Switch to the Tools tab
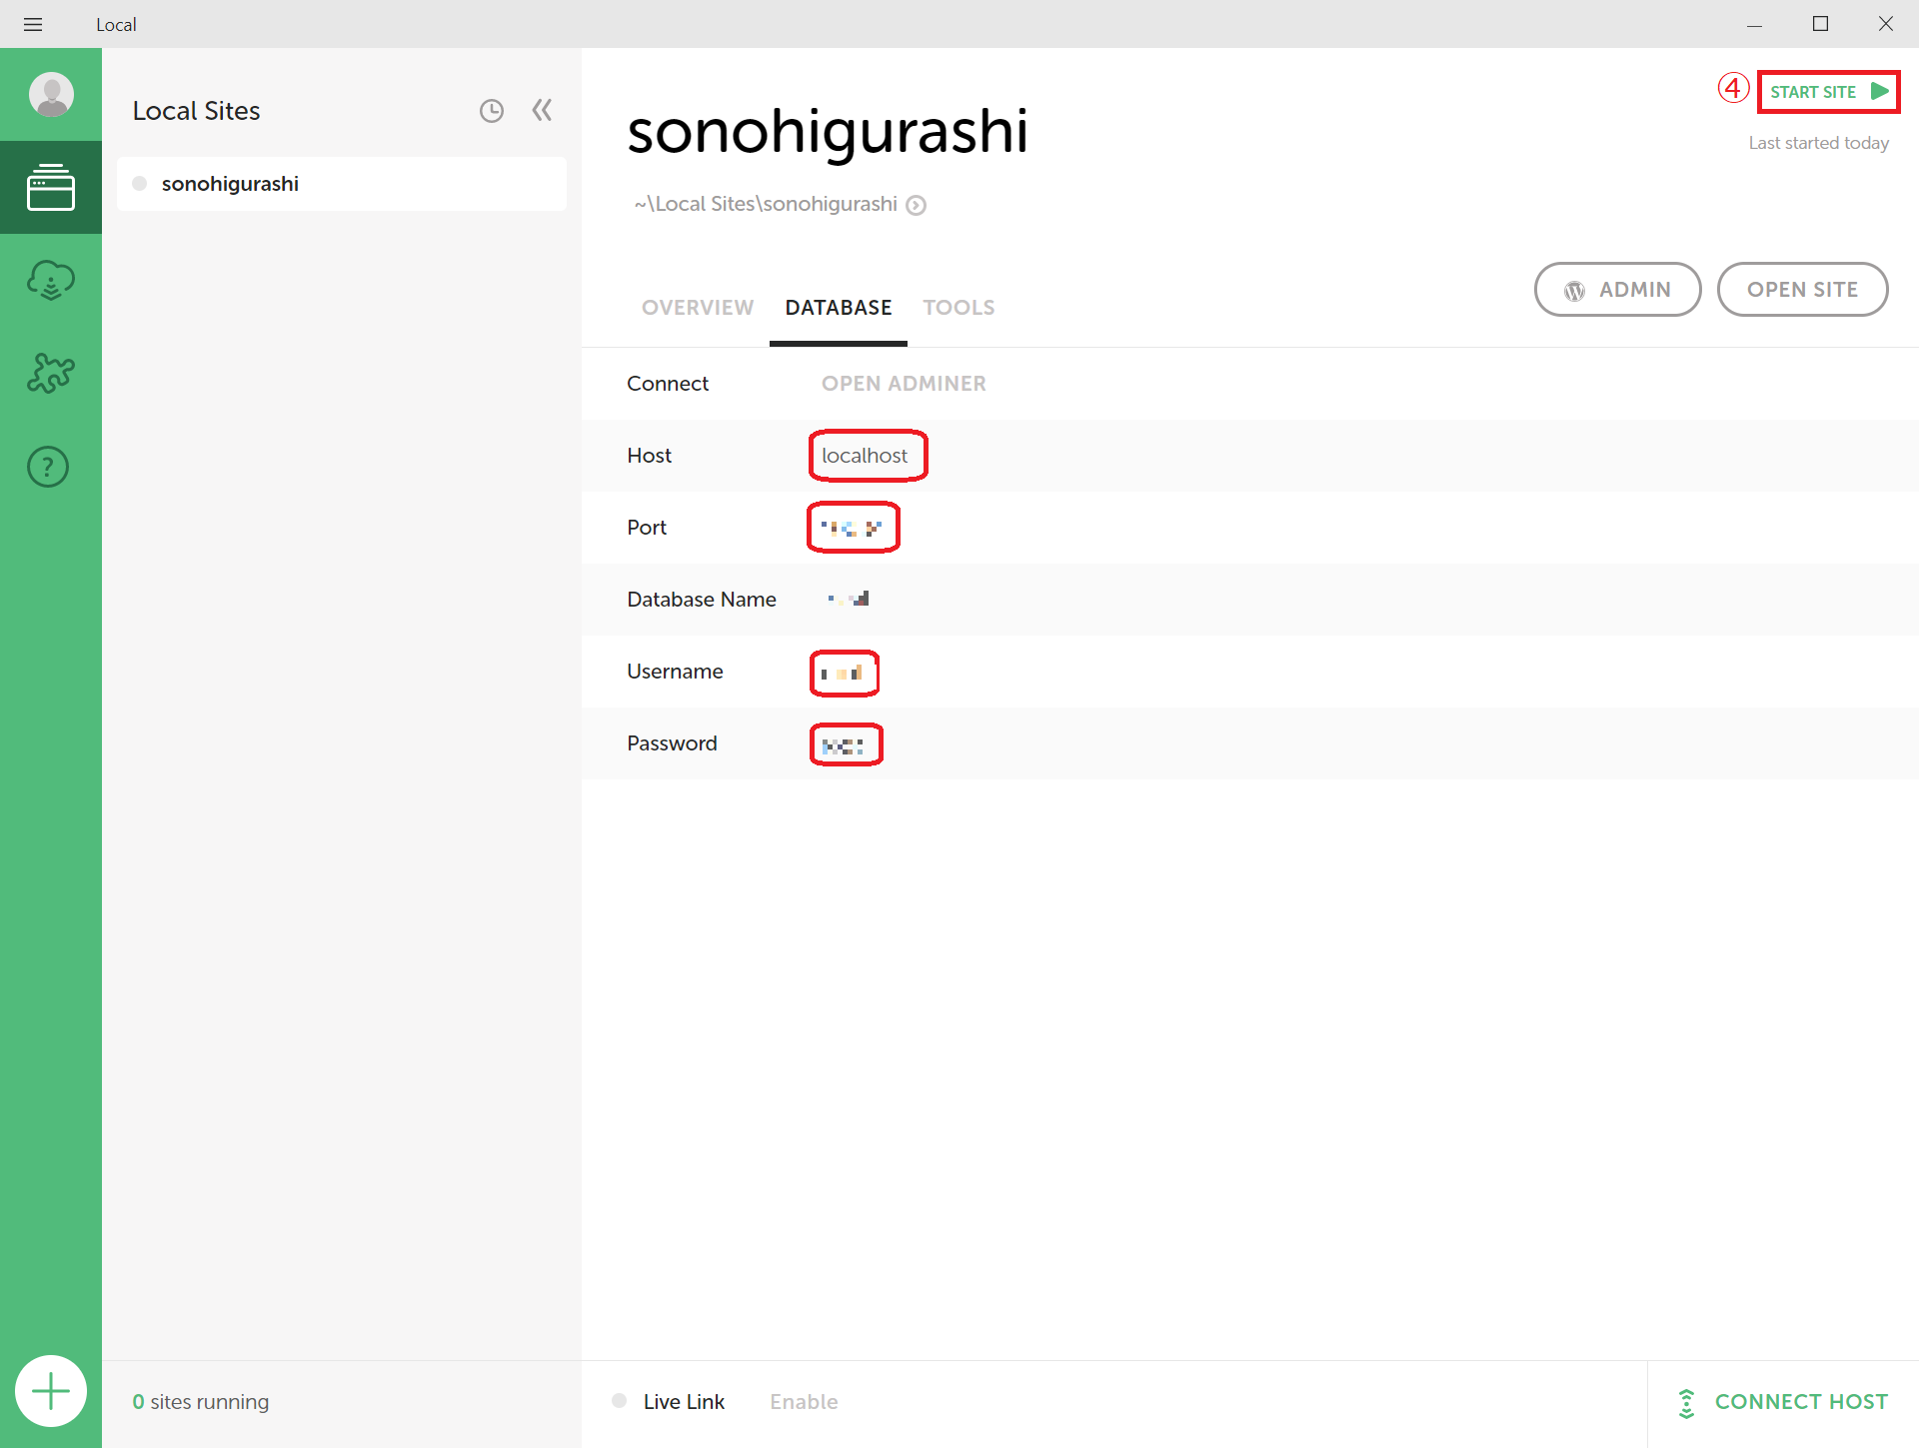The width and height of the screenshot is (1919, 1448). tap(959, 308)
